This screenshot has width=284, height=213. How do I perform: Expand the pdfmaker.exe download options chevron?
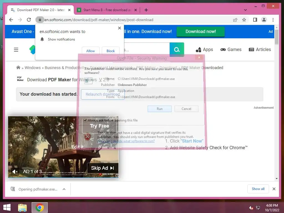click(x=64, y=189)
